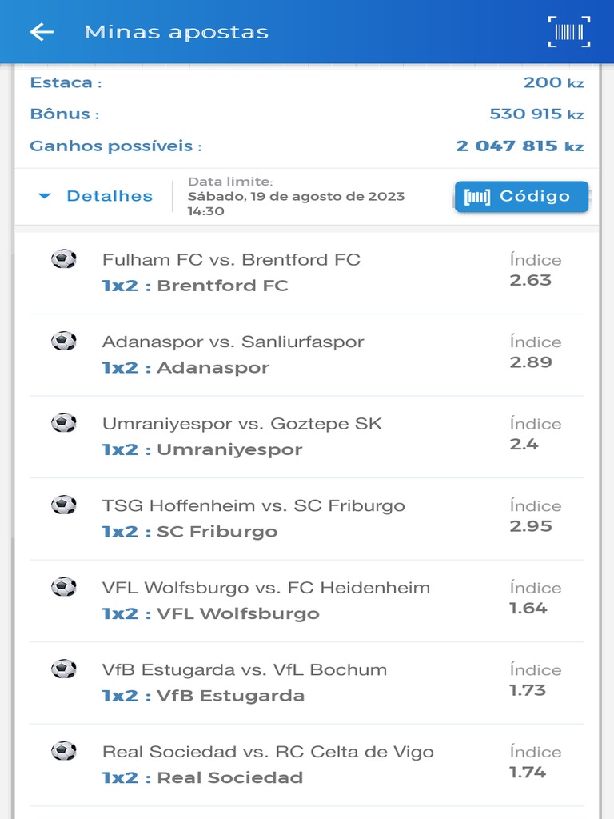Viewport: 614px width, 819px height.
Task: Tap the Bônus value 530 915 kz
Action: click(536, 114)
